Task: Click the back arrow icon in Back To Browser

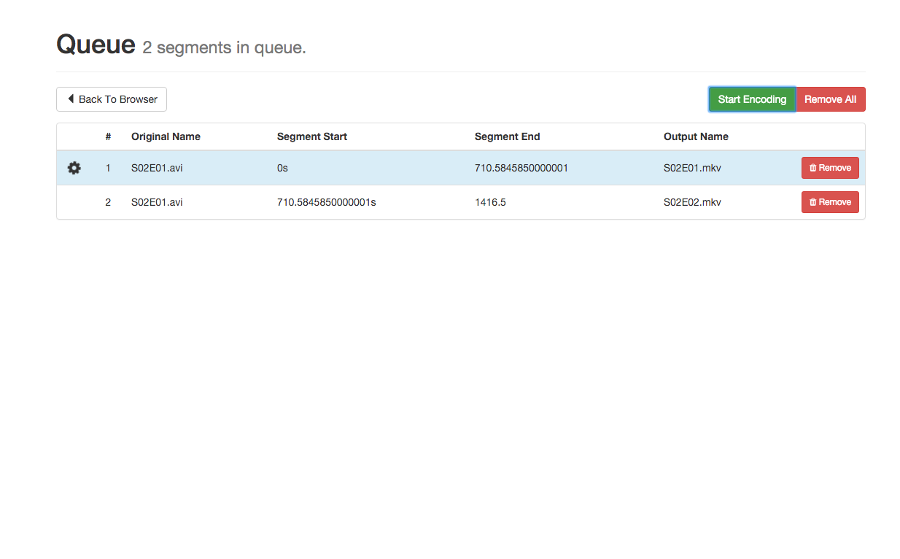Action: 70,99
